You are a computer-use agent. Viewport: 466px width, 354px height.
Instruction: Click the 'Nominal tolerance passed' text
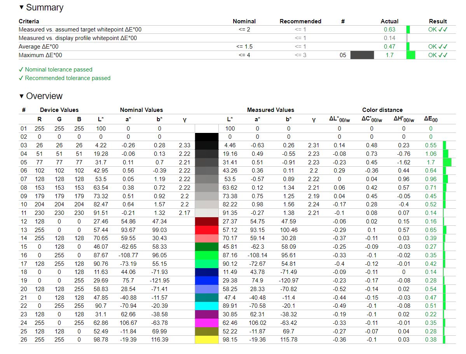click(59, 70)
